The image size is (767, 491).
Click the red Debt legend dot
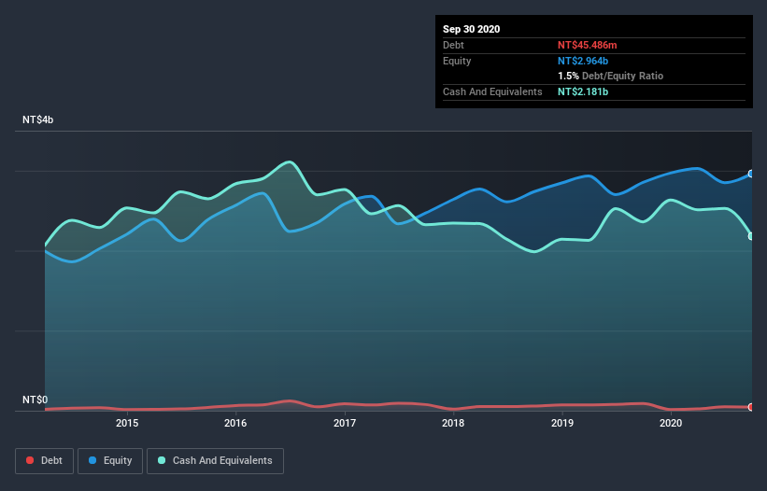point(30,460)
